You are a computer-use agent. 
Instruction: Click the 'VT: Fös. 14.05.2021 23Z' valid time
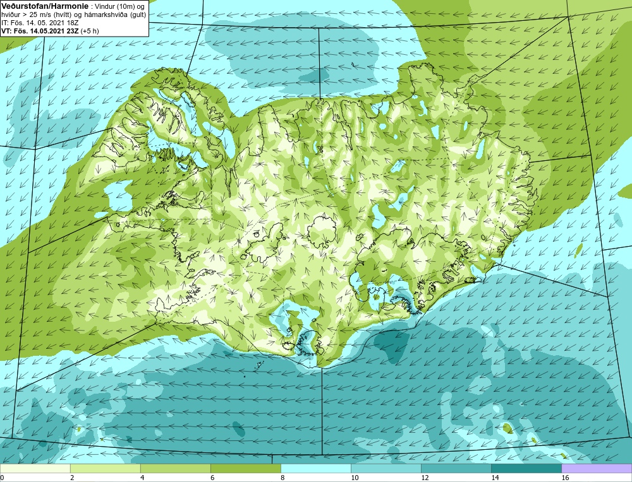click(40, 30)
